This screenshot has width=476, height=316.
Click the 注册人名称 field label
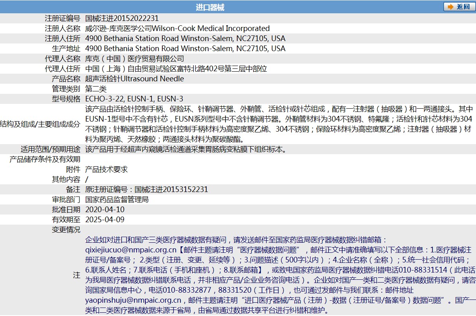62,29
